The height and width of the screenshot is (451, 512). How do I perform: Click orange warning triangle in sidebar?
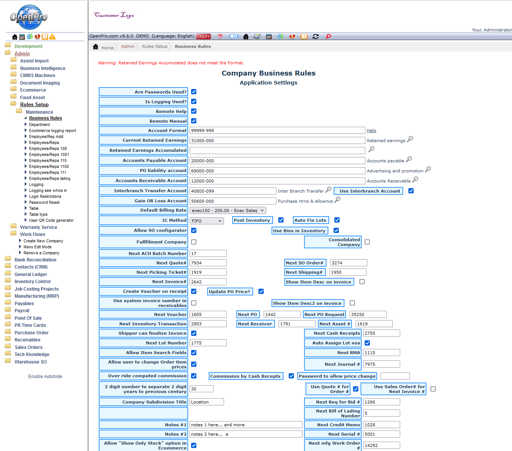point(52,37)
